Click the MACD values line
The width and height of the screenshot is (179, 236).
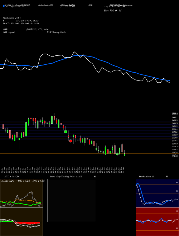point(21,24)
